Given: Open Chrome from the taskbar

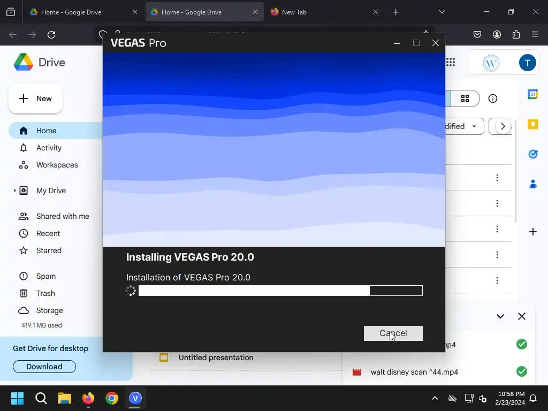Looking at the screenshot, I should point(112,398).
